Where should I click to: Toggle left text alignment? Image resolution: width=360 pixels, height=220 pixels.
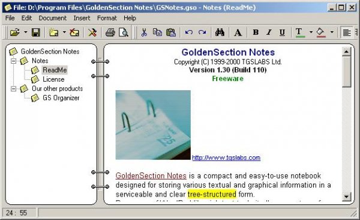pos(347,32)
